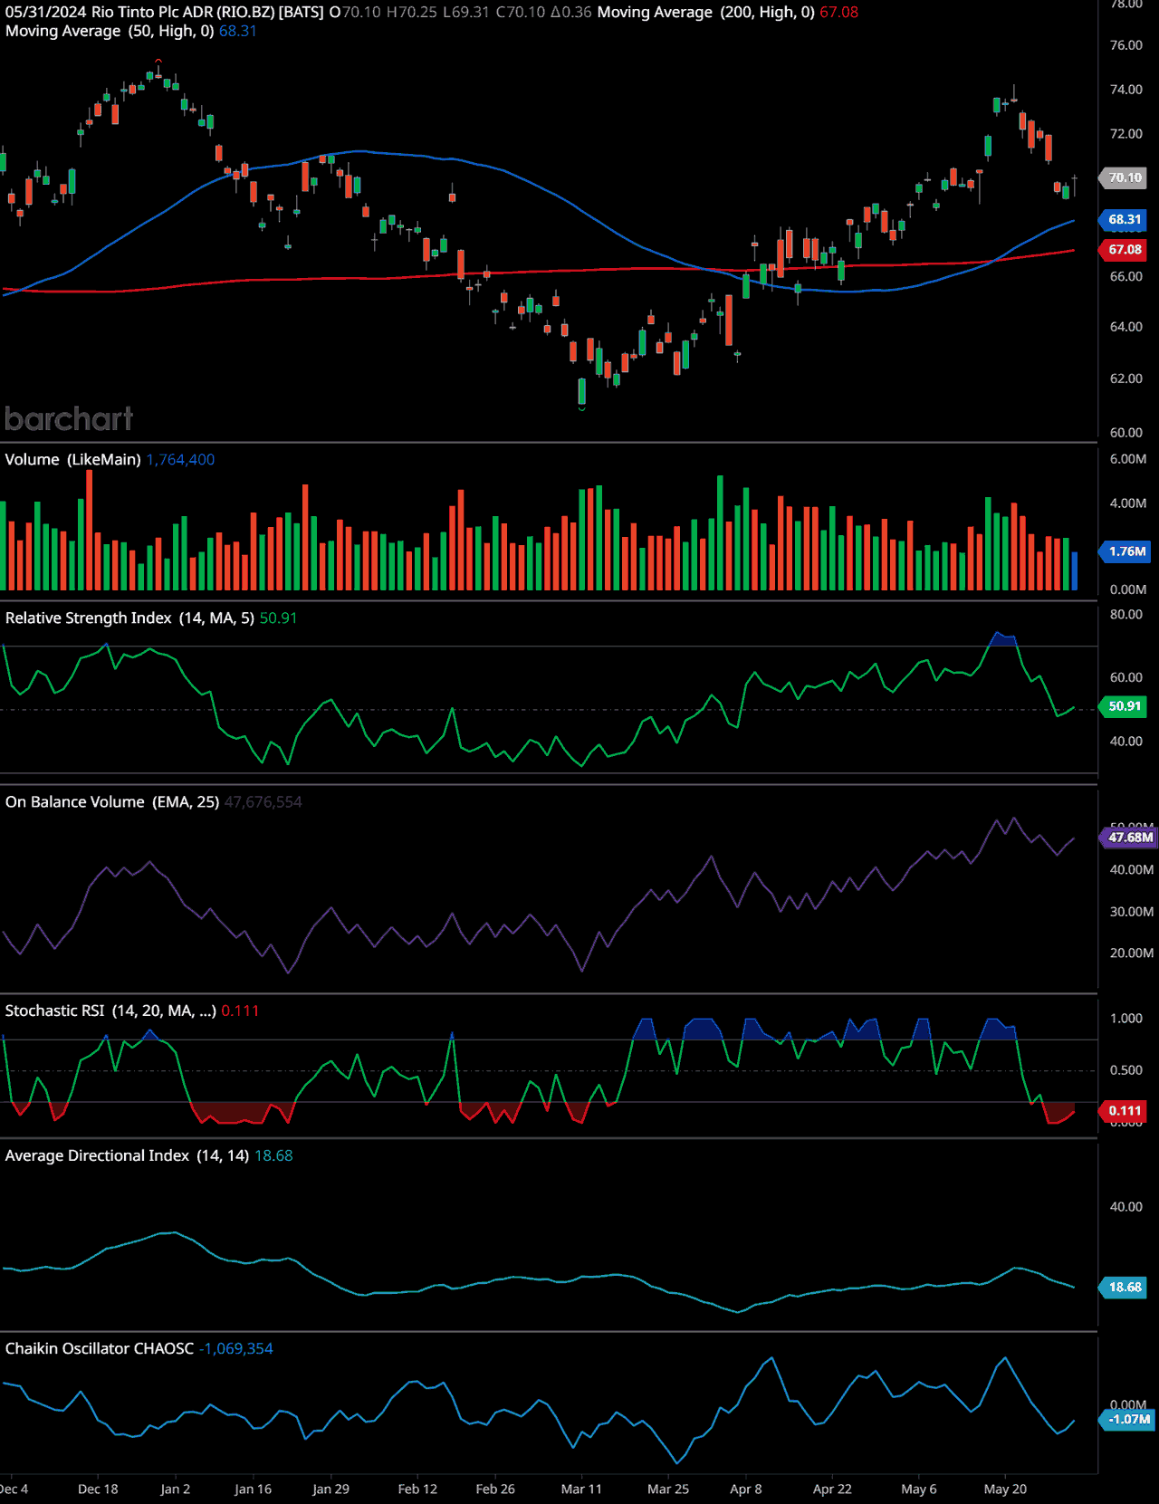This screenshot has width=1159, height=1504.
Task: Click the red 67.08 value in header
Action: [x=839, y=13]
